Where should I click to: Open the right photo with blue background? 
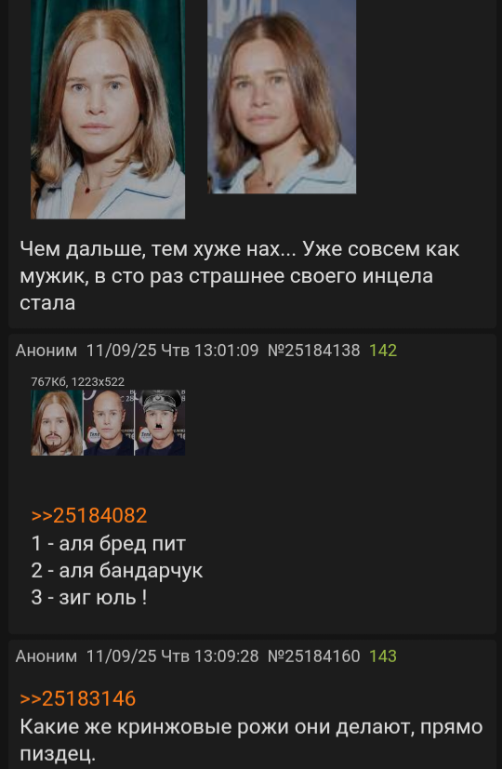282,97
